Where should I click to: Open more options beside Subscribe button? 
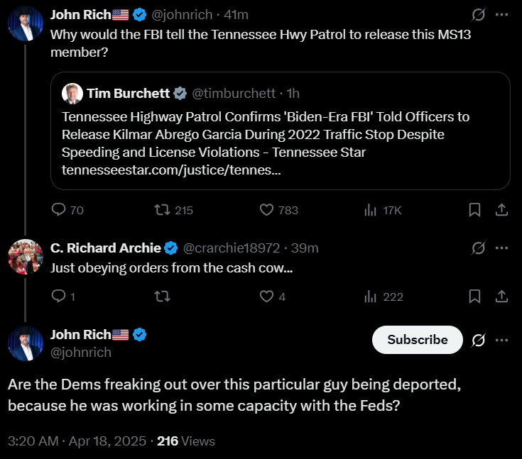coord(501,340)
